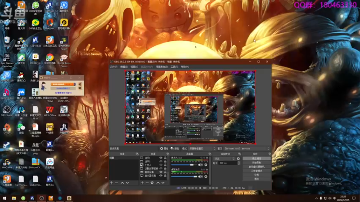This screenshot has height=202, width=360.
Task: Move scene up with the scenes arrow
Action: pyautogui.click(x=122, y=183)
